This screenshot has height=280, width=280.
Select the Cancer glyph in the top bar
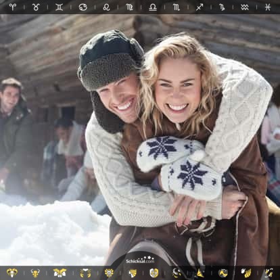[83, 7]
